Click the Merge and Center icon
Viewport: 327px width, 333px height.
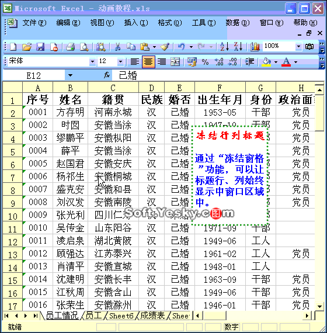coord(175,62)
